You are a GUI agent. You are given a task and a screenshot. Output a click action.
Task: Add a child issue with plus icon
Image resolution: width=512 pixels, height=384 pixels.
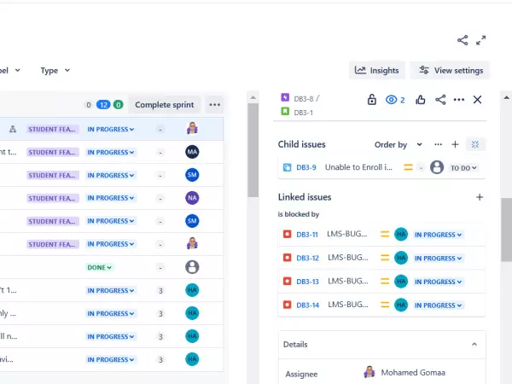tap(455, 144)
